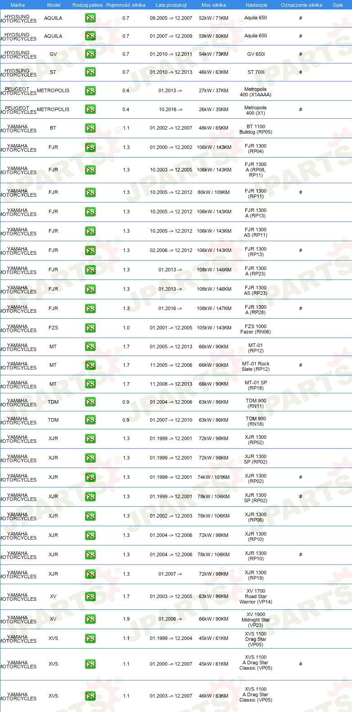
Task: Click fuel icon in FJR 1300 AS (RP11) row
Action: tap(90, 231)
